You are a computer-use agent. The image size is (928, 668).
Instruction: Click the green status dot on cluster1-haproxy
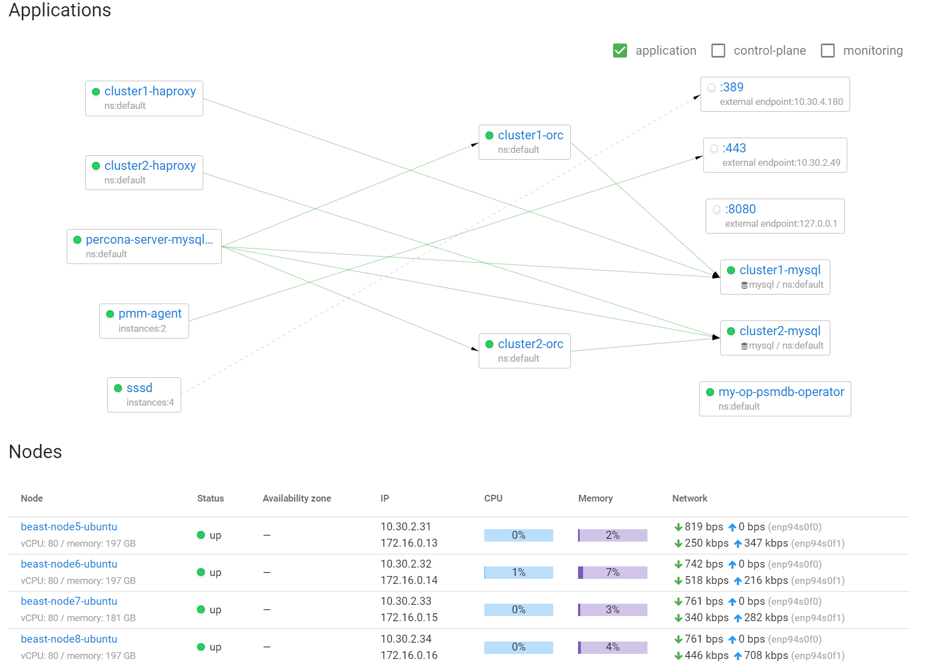click(x=96, y=91)
